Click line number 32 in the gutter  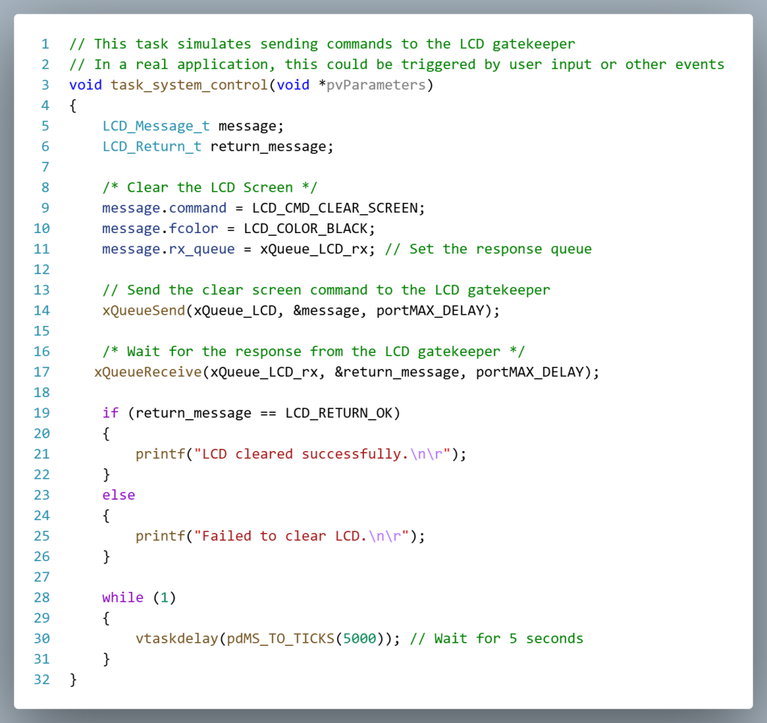(41, 680)
